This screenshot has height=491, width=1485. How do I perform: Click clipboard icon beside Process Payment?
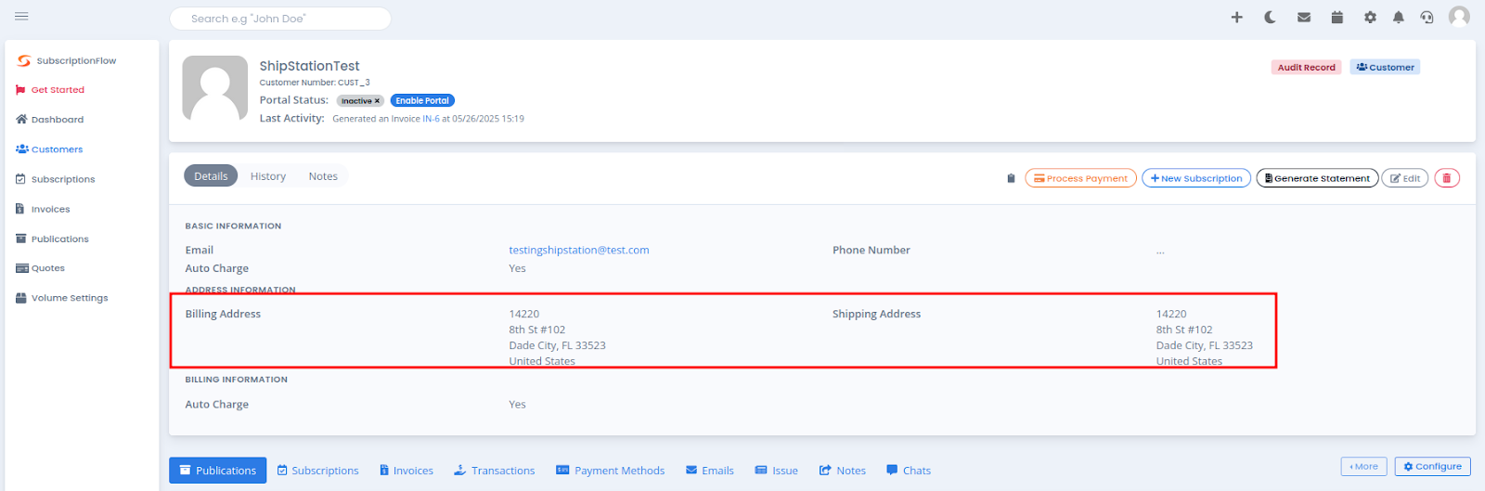click(x=1011, y=178)
